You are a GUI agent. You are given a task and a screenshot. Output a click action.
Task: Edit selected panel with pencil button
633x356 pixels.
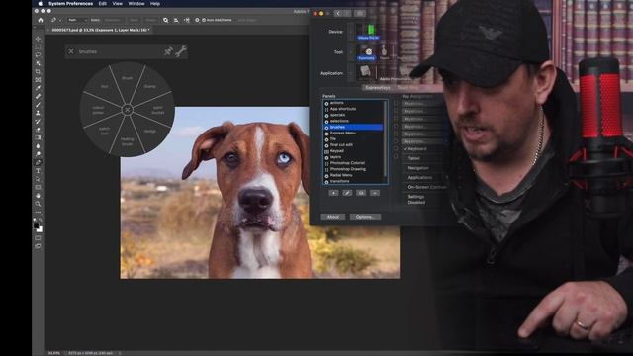pos(347,193)
